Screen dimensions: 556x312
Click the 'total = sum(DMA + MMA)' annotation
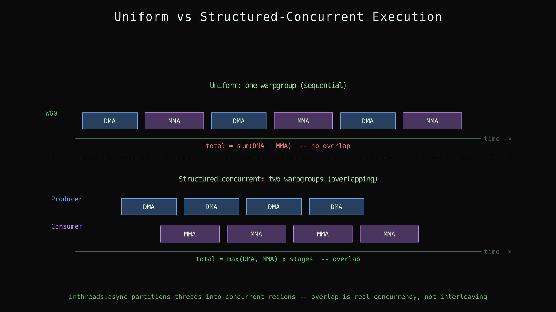coord(278,146)
